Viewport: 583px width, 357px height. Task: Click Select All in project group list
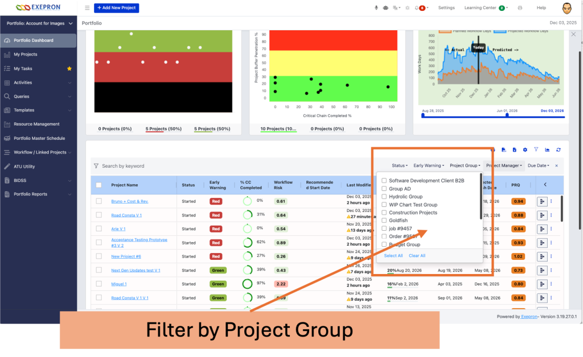tap(393, 256)
